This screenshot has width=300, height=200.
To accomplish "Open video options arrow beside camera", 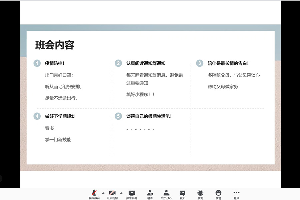I will (x=121, y=193).
